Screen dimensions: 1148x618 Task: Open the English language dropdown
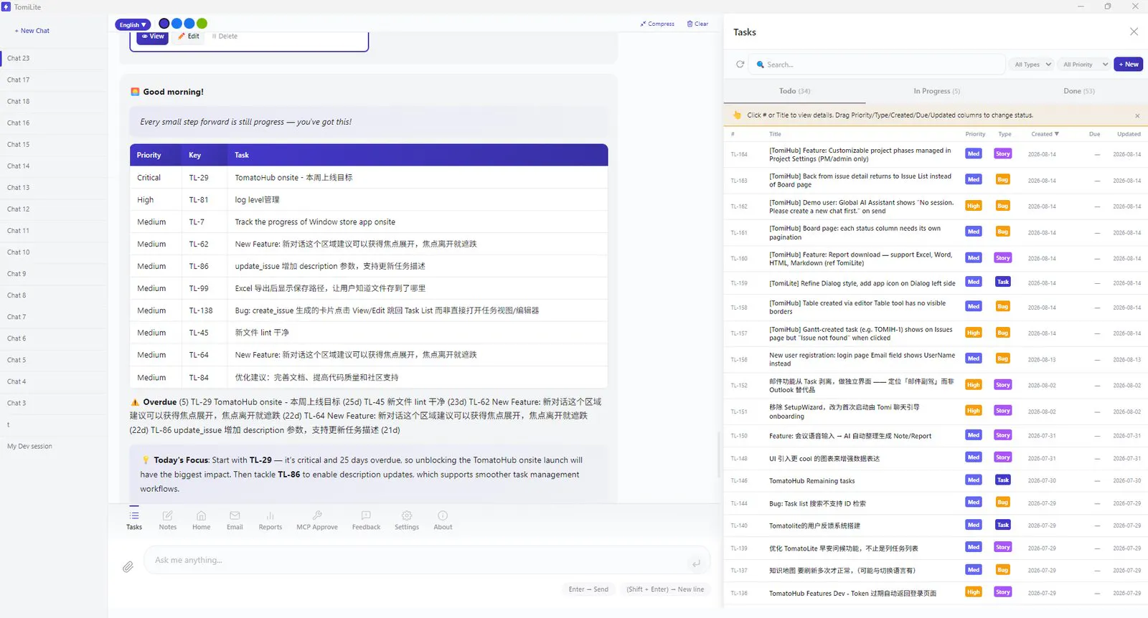pos(133,24)
